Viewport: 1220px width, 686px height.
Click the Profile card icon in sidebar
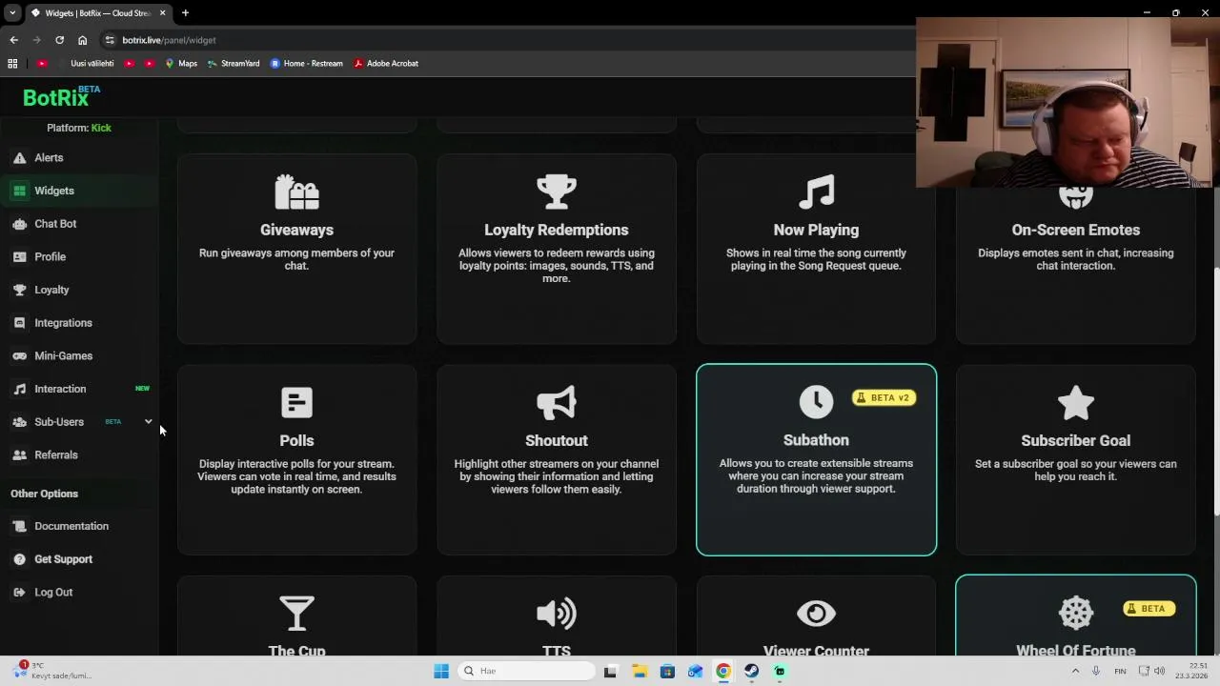coord(19,257)
